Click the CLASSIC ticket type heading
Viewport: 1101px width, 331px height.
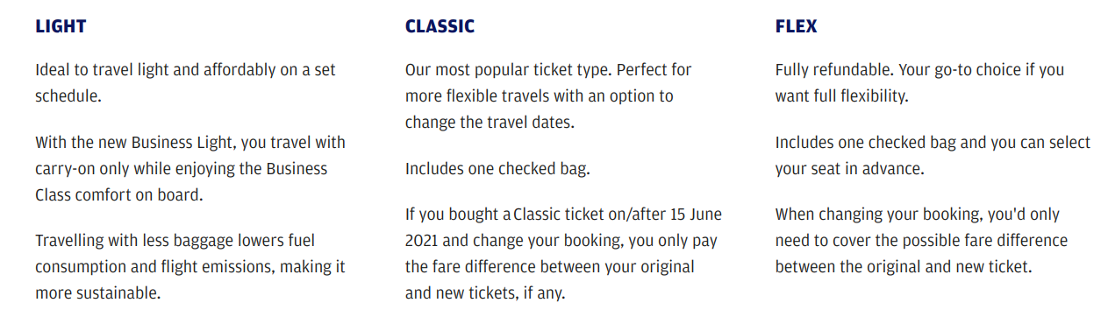click(440, 26)
